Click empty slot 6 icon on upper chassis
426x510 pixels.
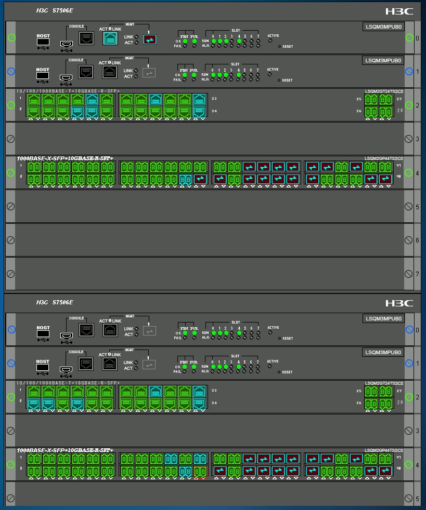click(x=11, y=240)
